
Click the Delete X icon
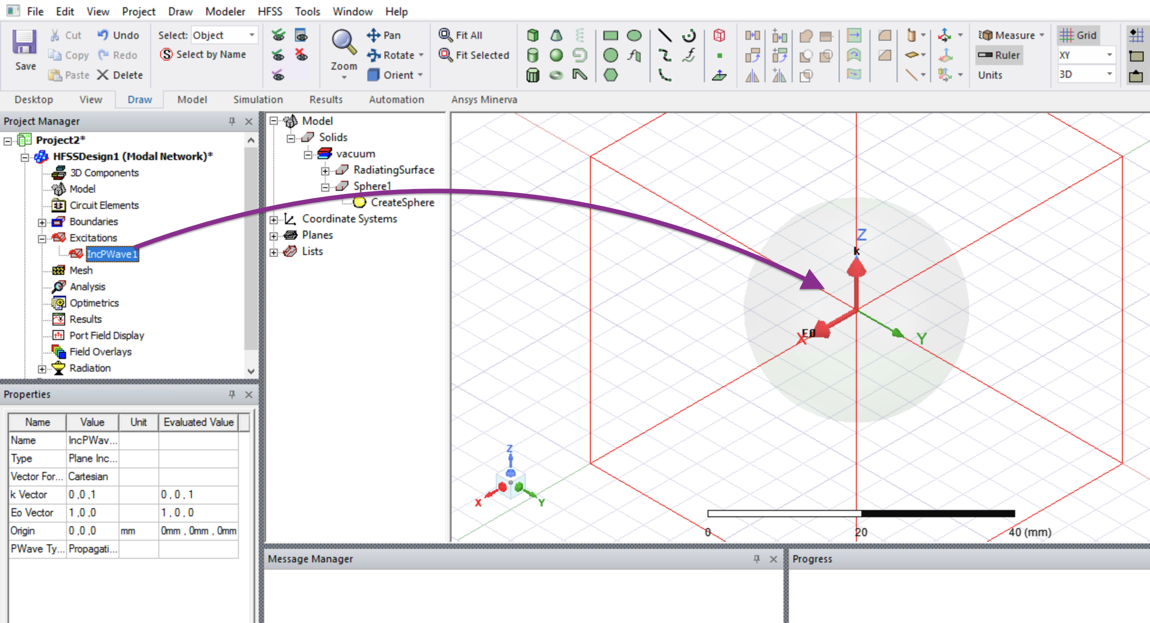coord(103,75)
